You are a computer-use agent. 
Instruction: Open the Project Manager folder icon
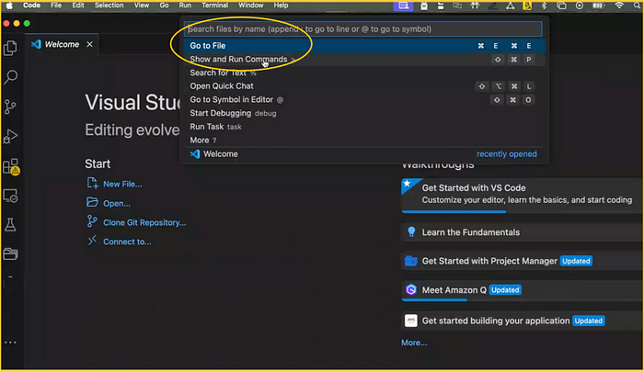(x=11, y=253)
